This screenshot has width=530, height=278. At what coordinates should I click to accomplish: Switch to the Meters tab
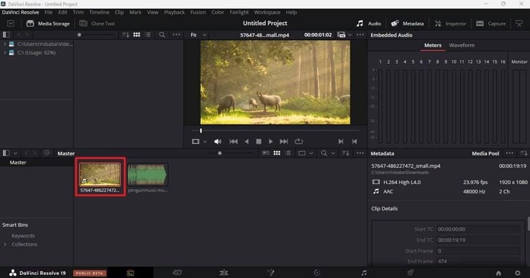(433, 45)
